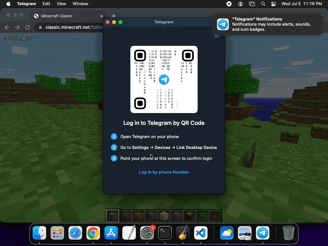Select the Minecraft Classic tab
Viewport: 328px width, 246px height.
tap(68, 16)
